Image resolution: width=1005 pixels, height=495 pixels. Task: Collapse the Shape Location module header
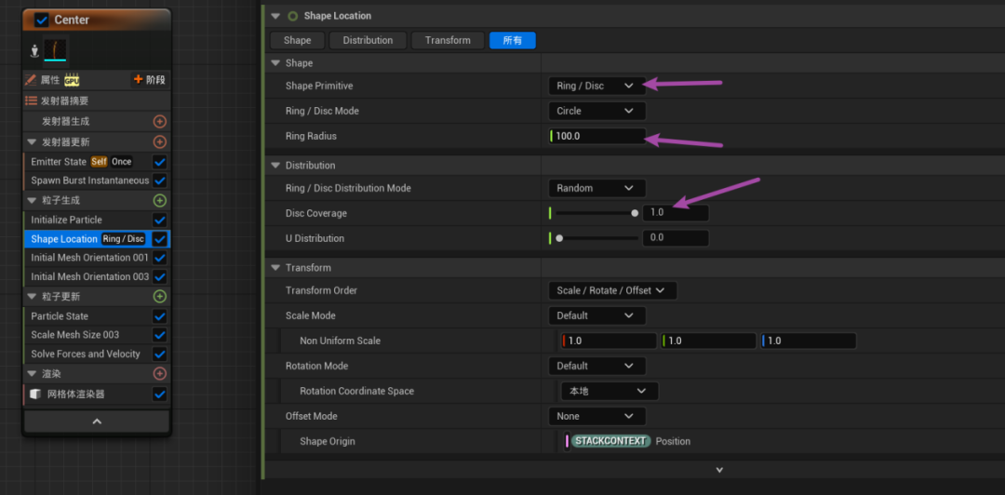coord(275,16)
